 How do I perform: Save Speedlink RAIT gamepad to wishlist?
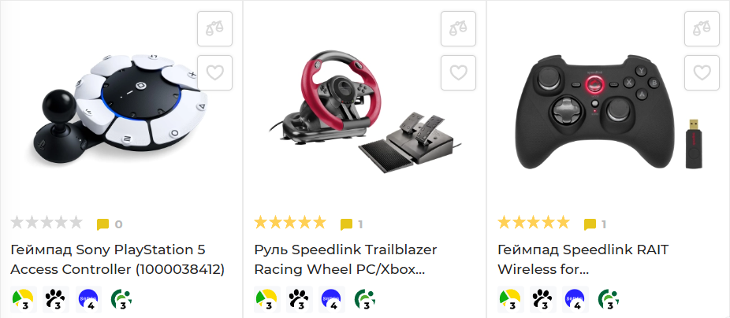click(702, 72)
